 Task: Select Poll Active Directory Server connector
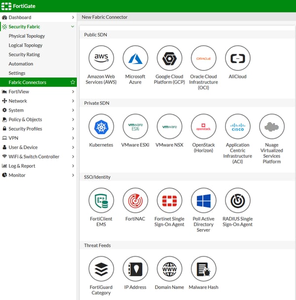(203, 200)
